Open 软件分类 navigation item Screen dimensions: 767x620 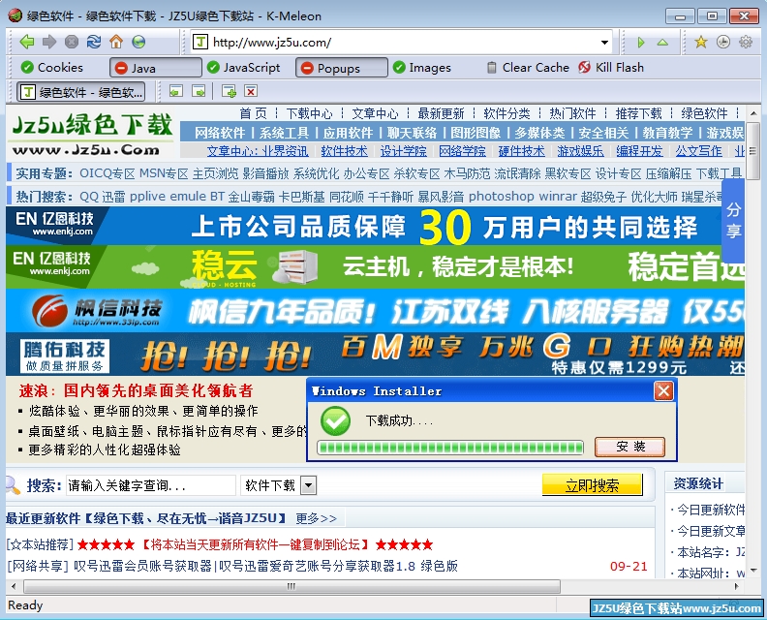[506, 113]
